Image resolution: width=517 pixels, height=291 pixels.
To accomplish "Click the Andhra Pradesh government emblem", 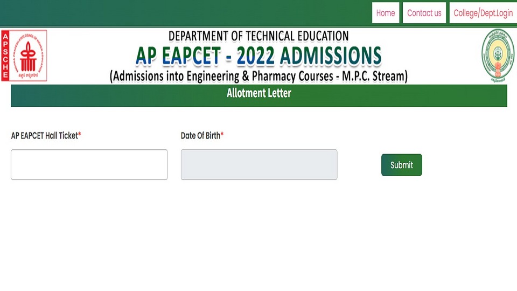I will [498, 56].
